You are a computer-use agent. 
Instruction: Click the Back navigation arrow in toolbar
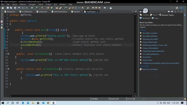click(x=99, y=8)
